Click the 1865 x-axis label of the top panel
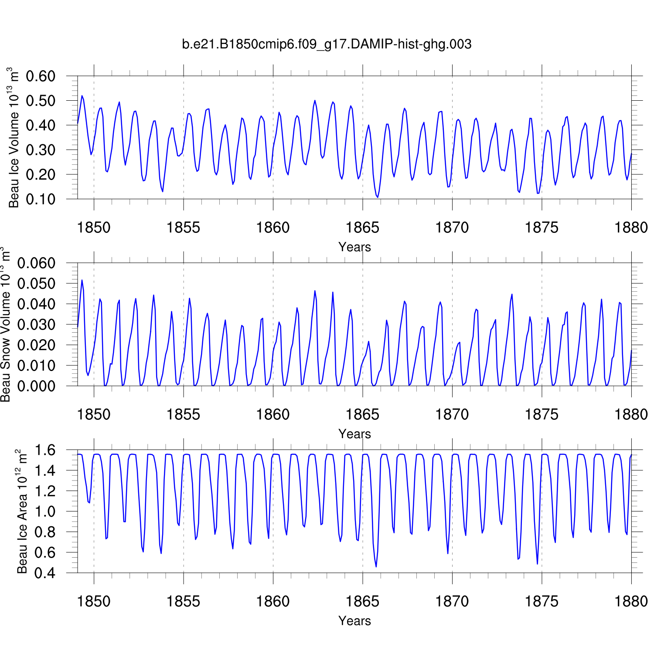Screen dimensions: 654x654 point(362,227)
